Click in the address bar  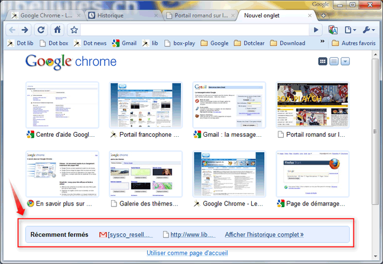pos(196,30)
